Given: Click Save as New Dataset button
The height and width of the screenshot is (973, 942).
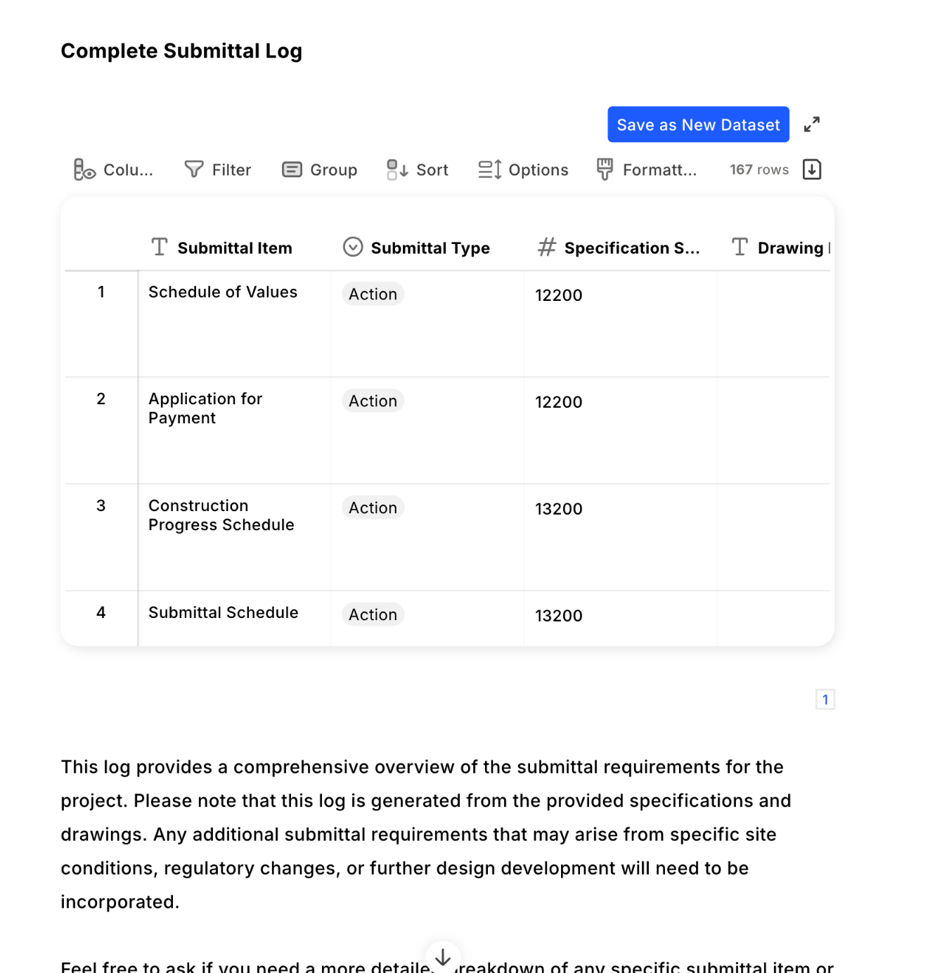Looking at the screenshot, I should 698,124.
